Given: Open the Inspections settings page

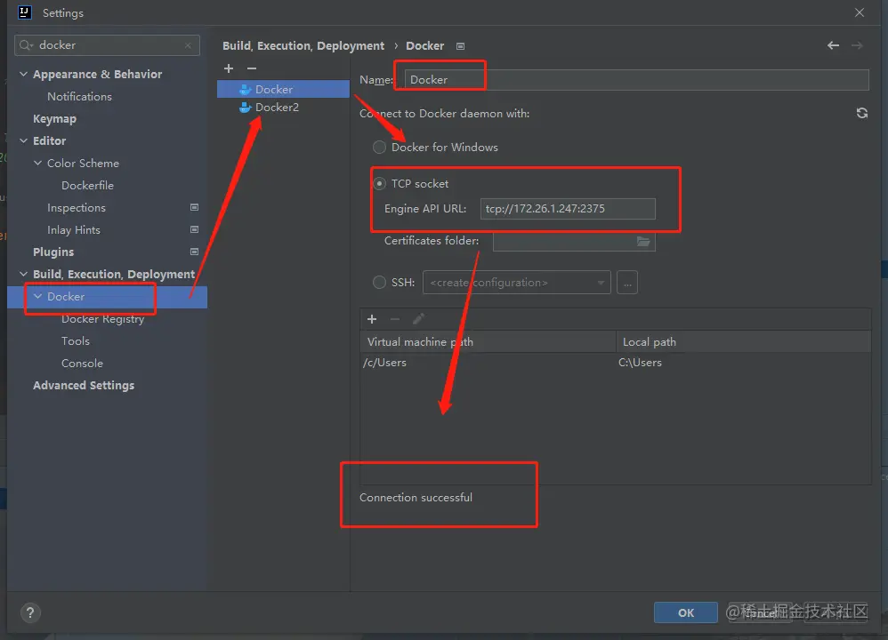Looking at the screenshot, I should pyautogui.click(x=77, y=208).
